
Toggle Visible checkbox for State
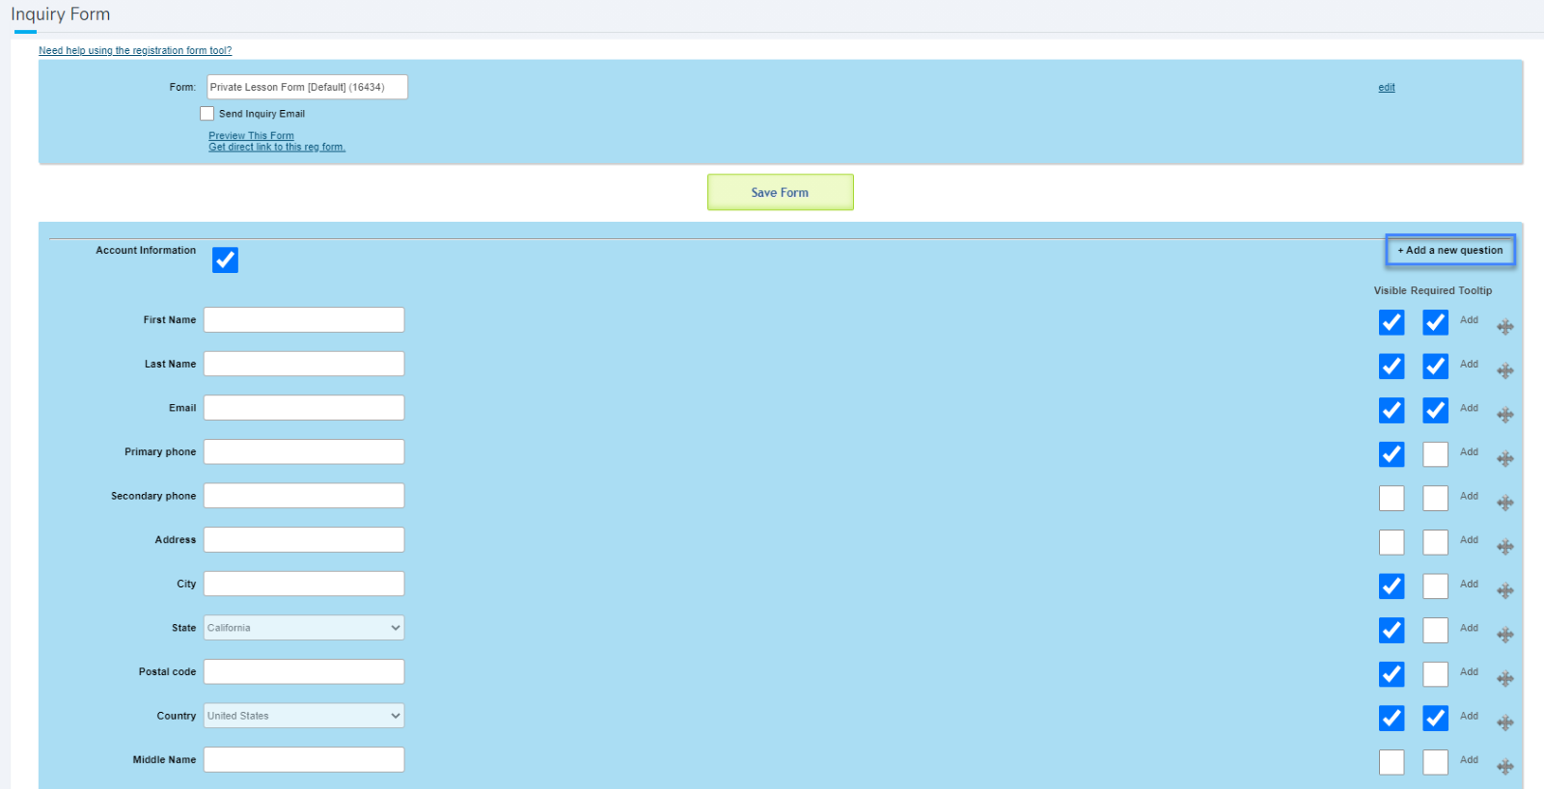[x=1392, y=630]
